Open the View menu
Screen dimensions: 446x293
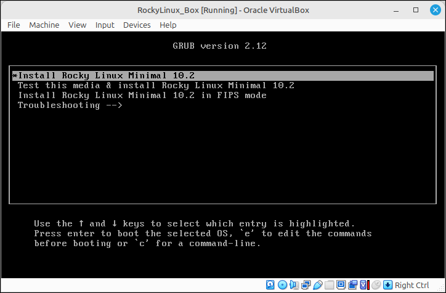78,25
